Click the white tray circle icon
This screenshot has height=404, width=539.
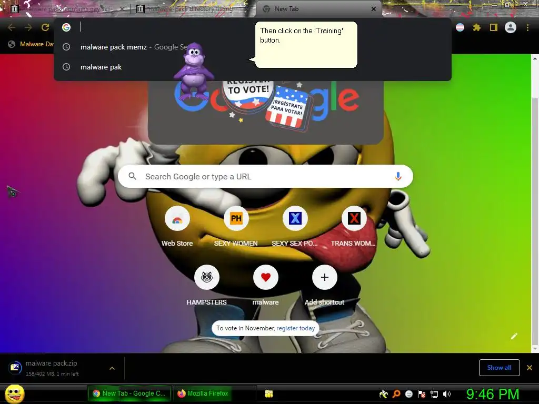[409, 394]
